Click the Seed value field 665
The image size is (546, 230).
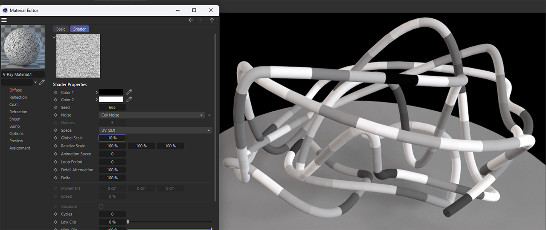(x=112, y=107)
